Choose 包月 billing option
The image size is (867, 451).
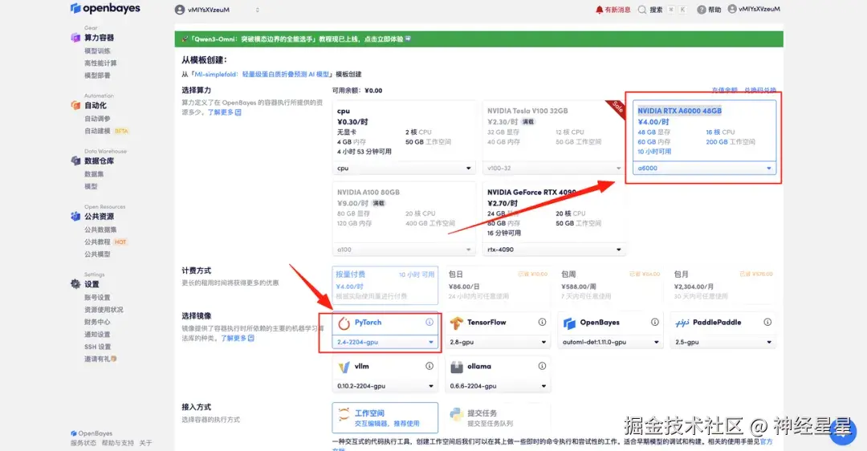(723, 285)
